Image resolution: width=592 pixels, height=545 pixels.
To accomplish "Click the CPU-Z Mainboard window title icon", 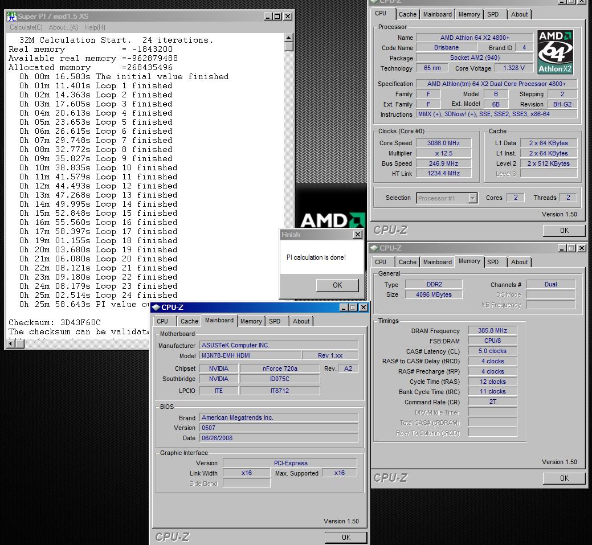I will click(156, 307).
